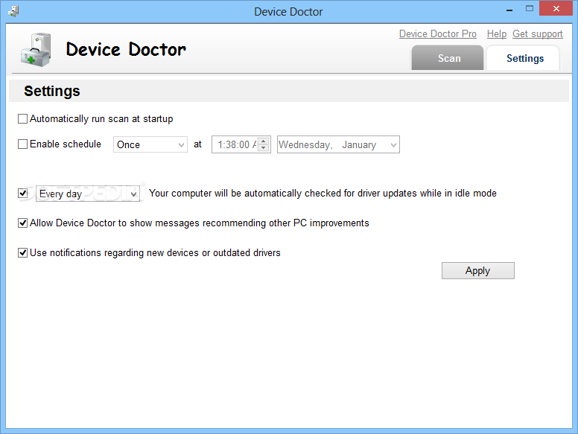This screenshot has width=578, height=434.
Task: Switch to the Scan tab
Action: click(x=448, y=58)
